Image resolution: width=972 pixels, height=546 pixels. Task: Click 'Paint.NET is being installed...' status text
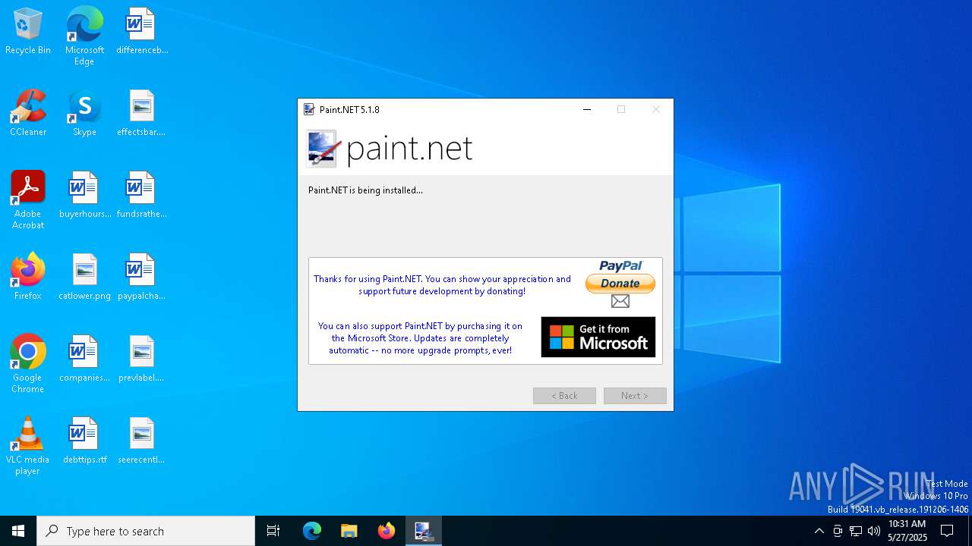coord(365,190)
